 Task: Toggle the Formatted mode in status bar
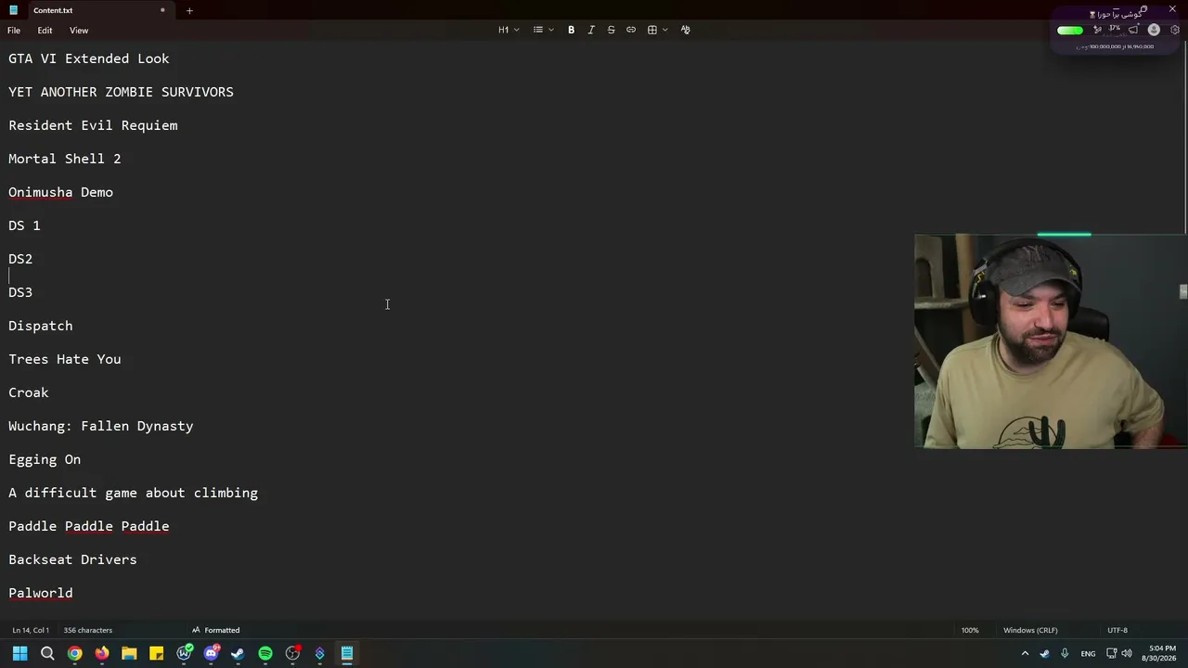point(215,630)
